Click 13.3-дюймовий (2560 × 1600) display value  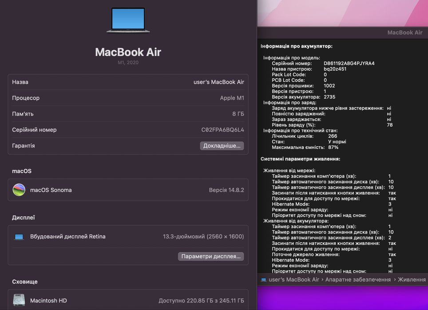point(203,236)
